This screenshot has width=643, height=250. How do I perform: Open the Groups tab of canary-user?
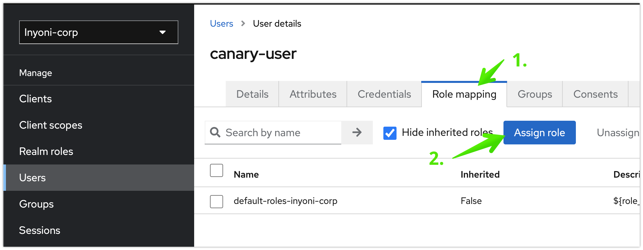point(535,94)
